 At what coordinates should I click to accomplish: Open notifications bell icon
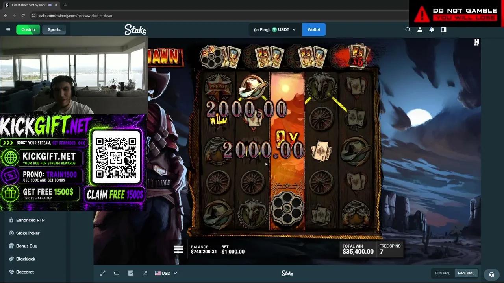point(432,29)
